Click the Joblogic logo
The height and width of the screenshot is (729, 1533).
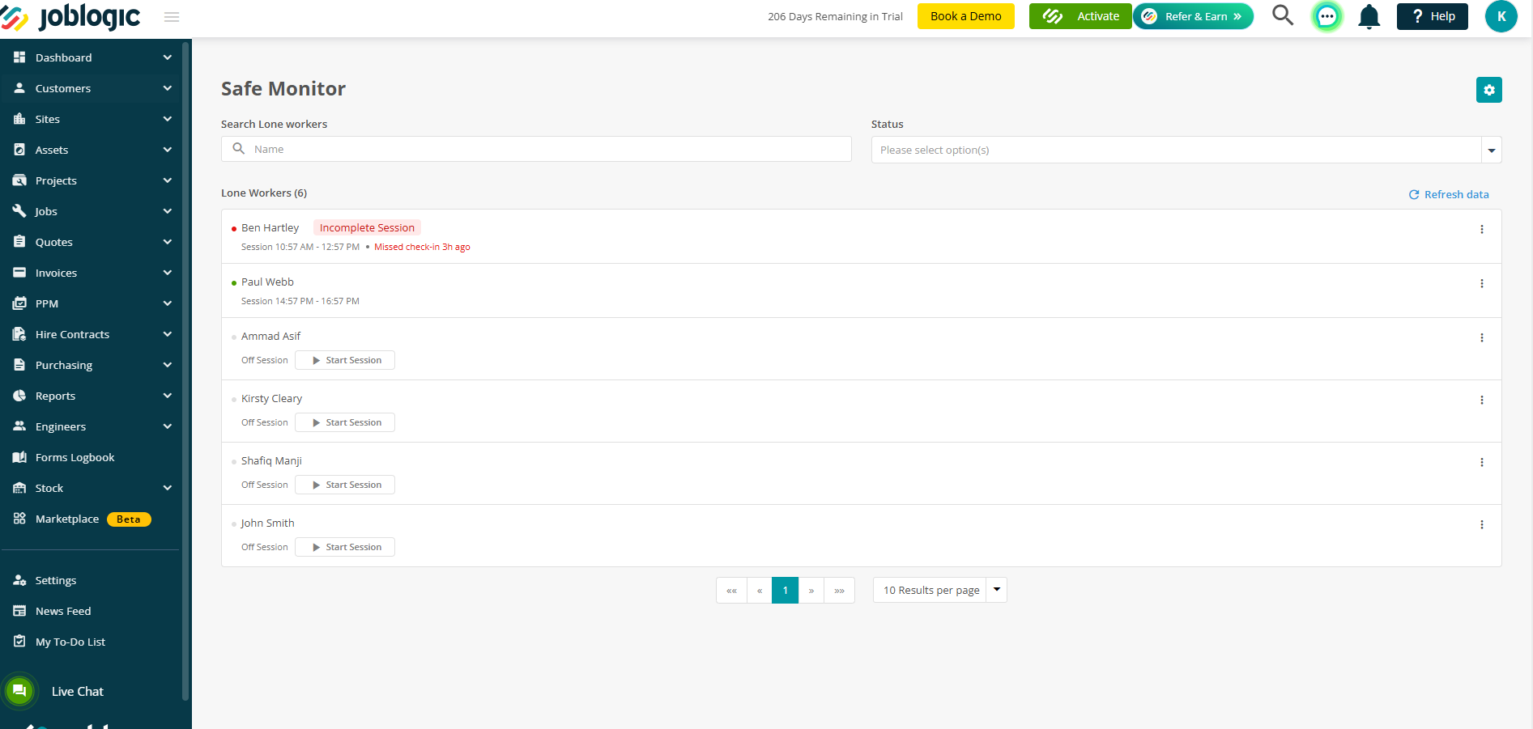[x=70, y=16]
